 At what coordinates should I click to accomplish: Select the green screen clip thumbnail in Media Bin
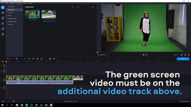[x=33, y=14]
